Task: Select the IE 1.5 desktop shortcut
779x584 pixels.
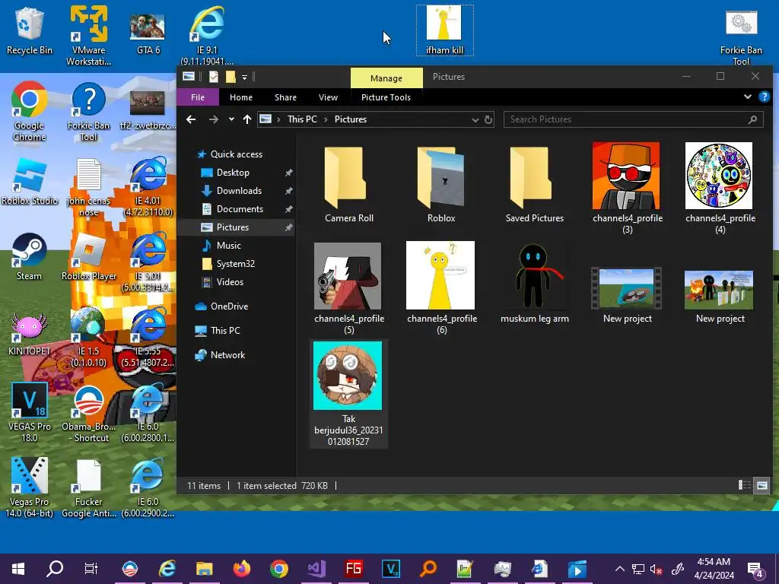Action: click(x=88, y=338)
